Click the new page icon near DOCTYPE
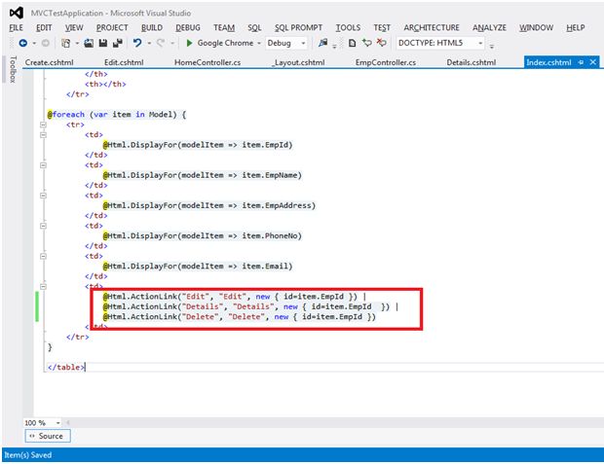Image resolution: width=604 pixels, height=464 pixels. click(x=352, y=43)
